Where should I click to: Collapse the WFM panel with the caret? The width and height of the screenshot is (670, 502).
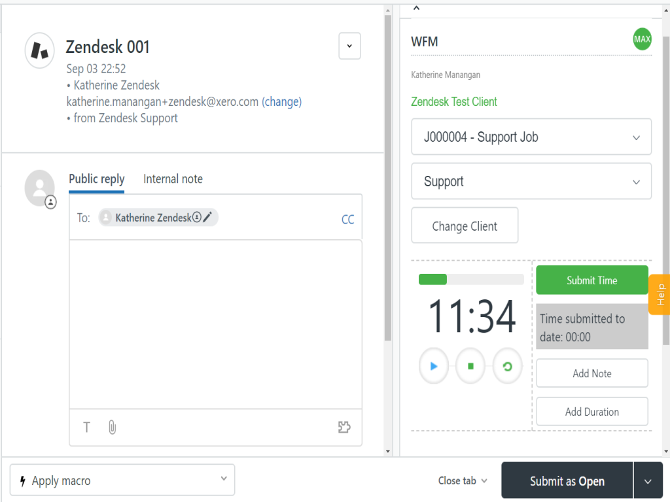point(416,8)
